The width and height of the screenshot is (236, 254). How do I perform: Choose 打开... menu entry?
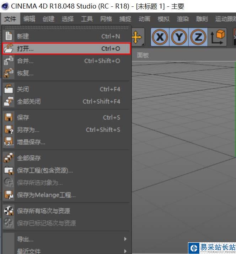tap(66, 48)
